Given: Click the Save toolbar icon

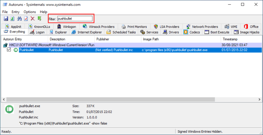Looking at the screenshot, I should (6, 19).
